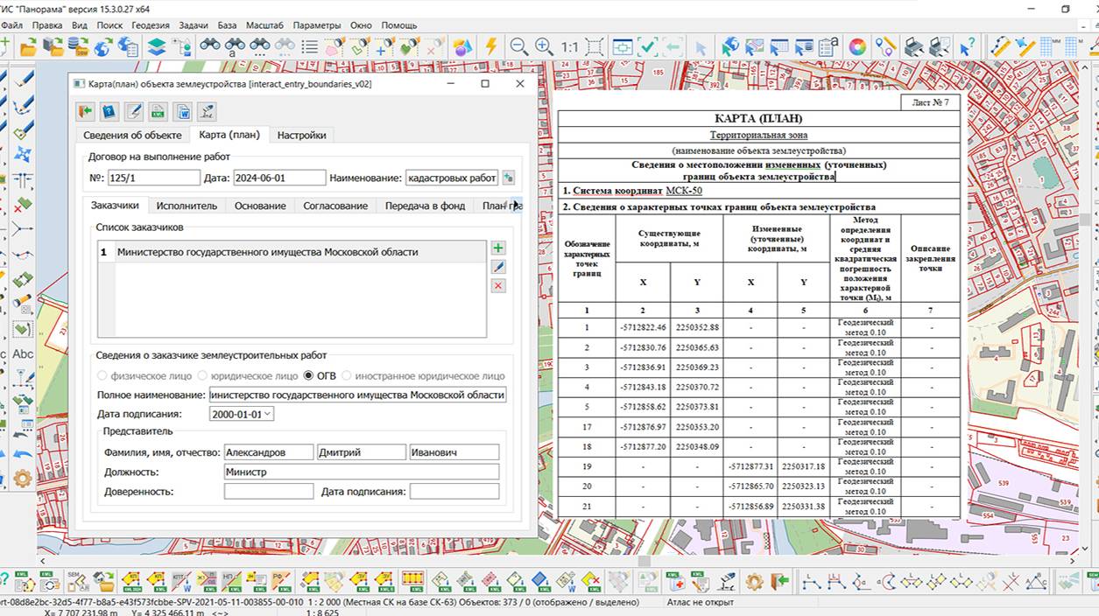Click the edit pencil document icon in dialog
1099x616 pixels.
(x=134, y=111)
